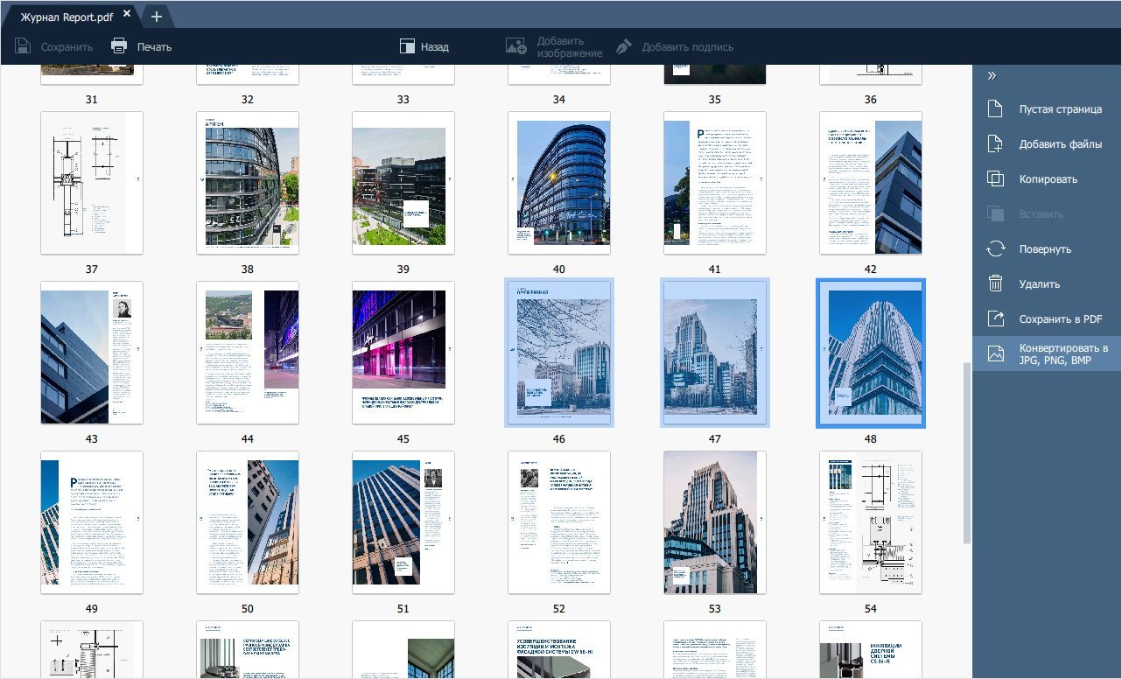
Task: Select page 53 thumbnail
Action: [714, 522]
